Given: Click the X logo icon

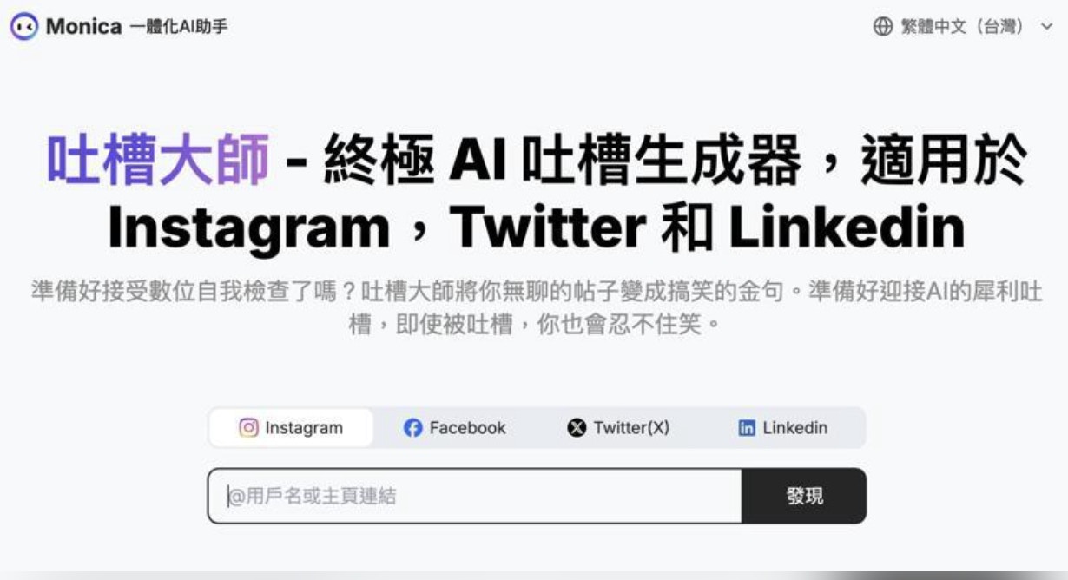Looking at the screenshot, I should 577,428.
